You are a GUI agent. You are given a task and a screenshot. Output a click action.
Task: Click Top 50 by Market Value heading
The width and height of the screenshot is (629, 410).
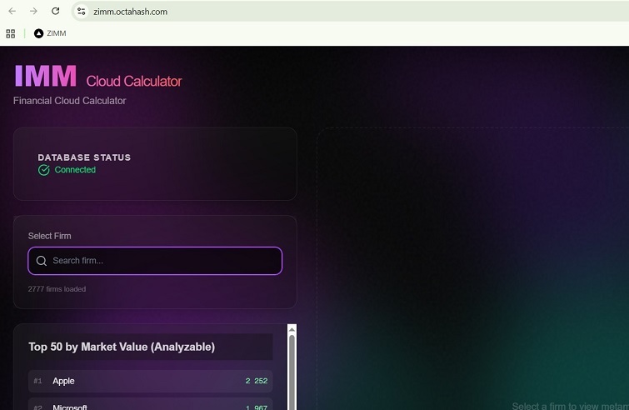click(122, 347)
